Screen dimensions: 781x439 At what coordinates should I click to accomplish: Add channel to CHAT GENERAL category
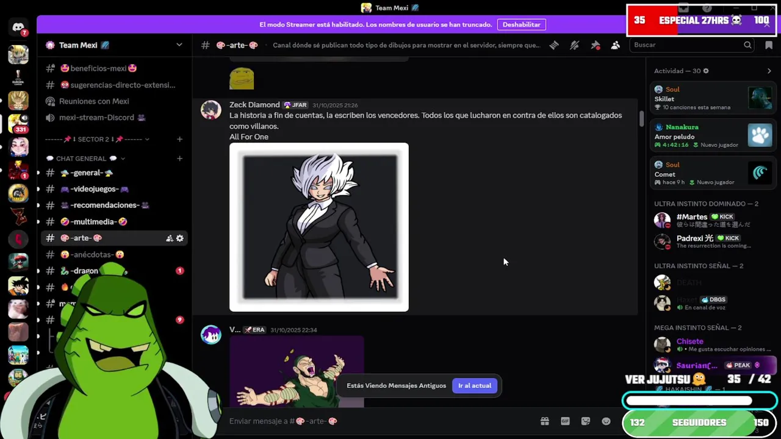179,159
